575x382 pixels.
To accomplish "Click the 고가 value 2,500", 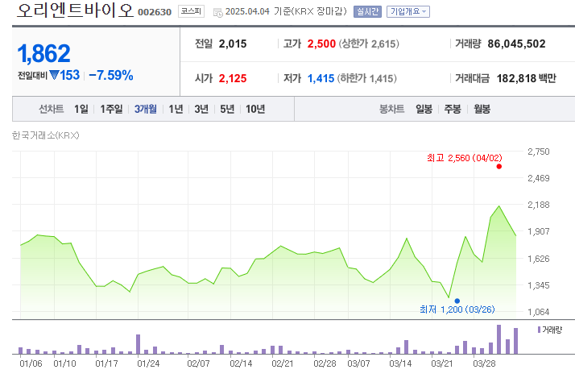I will (321, 44).
